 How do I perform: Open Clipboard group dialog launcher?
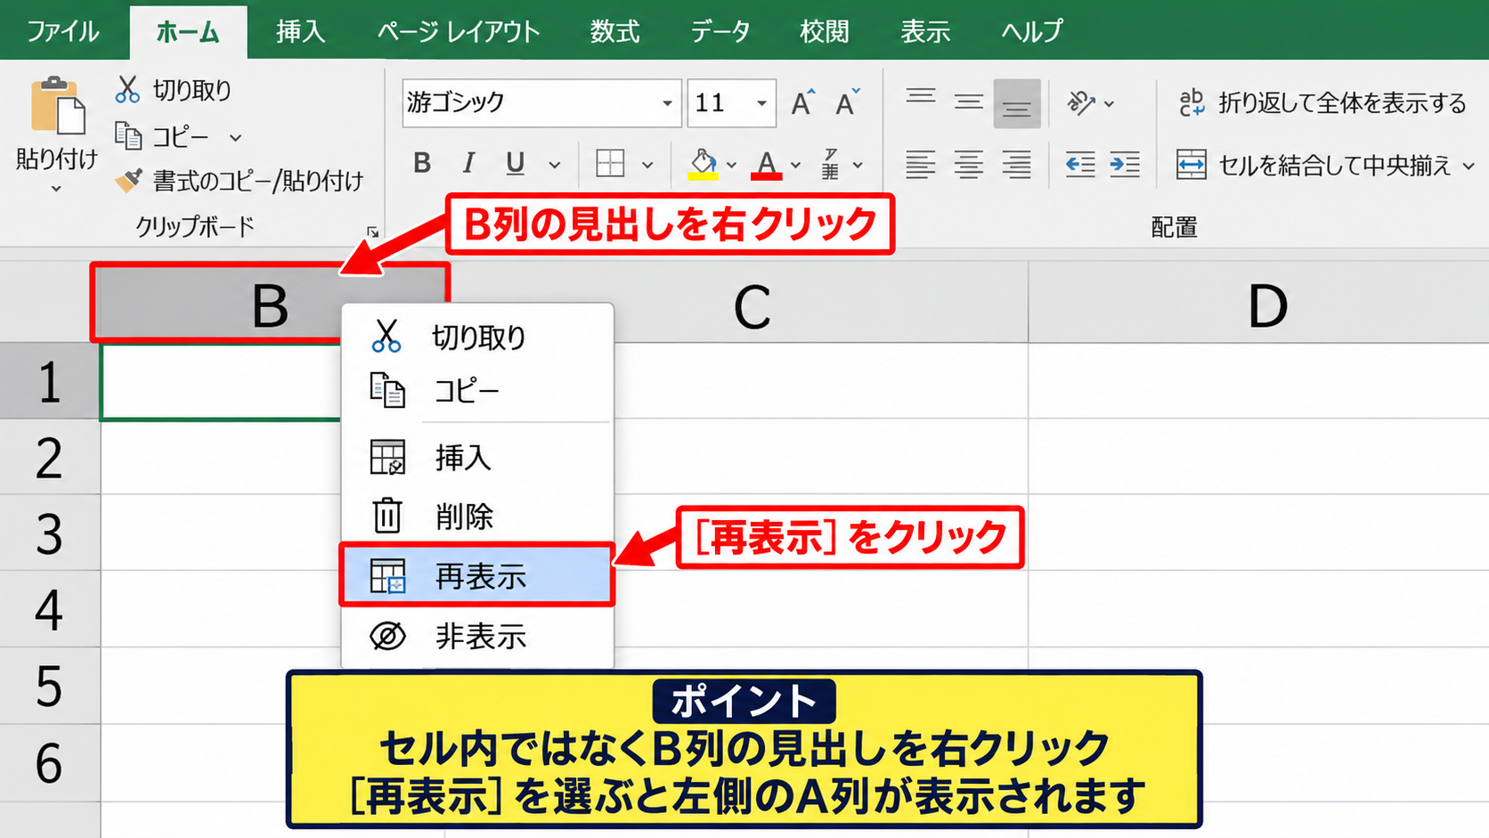372,232
